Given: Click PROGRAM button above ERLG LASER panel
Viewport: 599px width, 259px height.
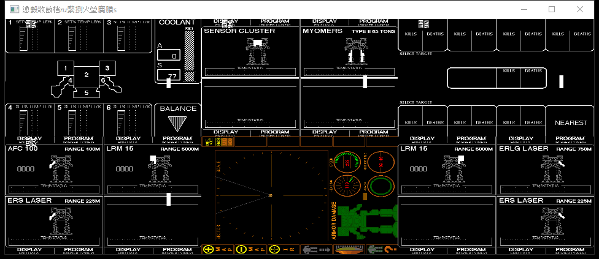Looking at the screenshot, I should coord(570,140).
